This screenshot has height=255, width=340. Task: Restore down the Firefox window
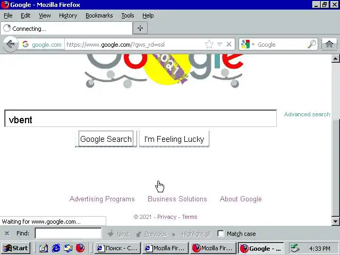coord(325,5)
